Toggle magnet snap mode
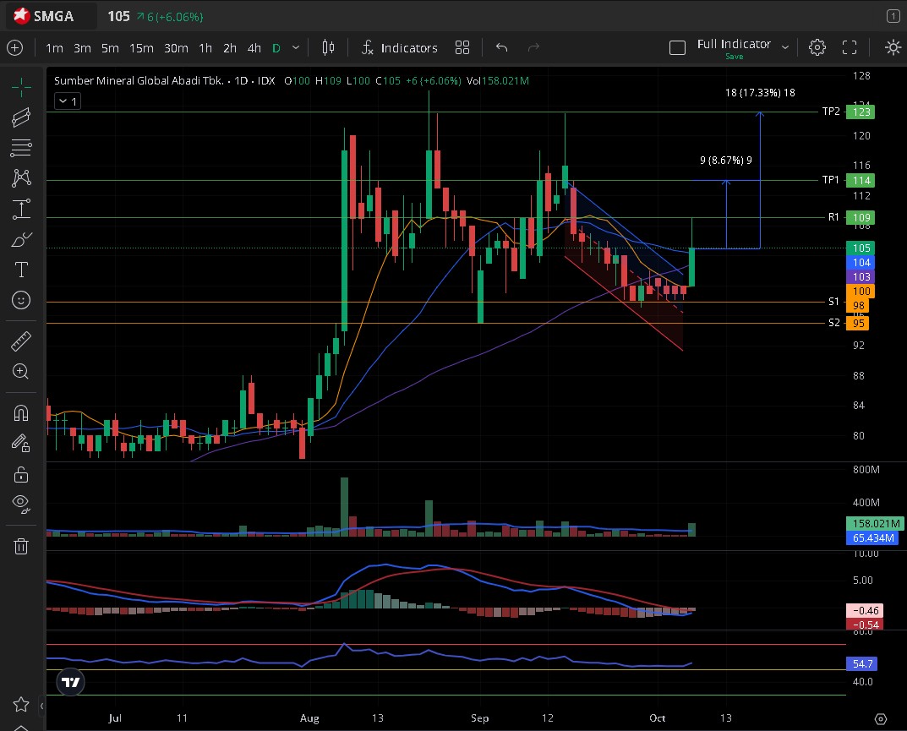The height and width of the screenshot is (731, 907). [21, 413]
